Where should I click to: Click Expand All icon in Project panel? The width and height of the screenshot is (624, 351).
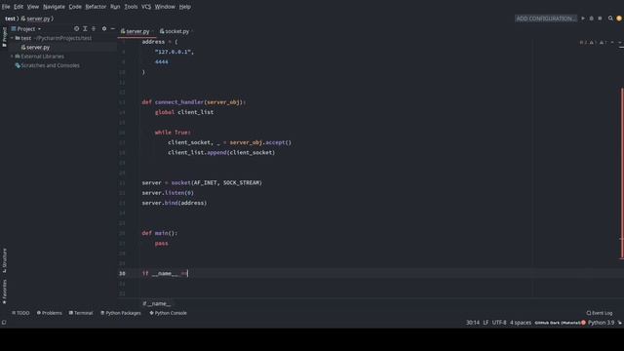point(85,28)
